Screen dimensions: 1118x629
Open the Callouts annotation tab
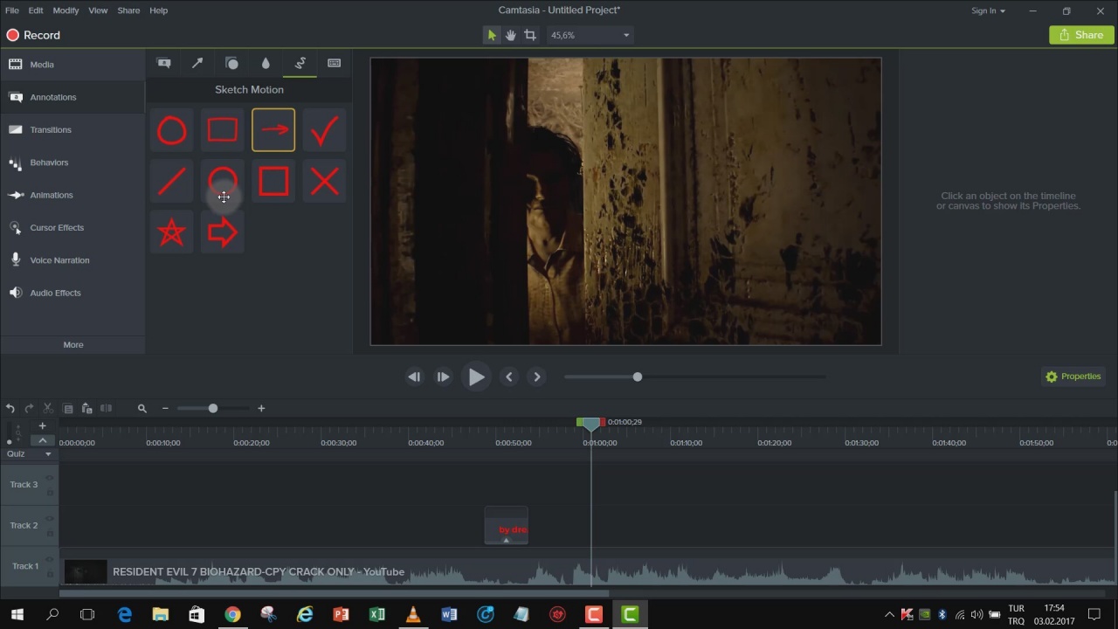coord(163,63)
